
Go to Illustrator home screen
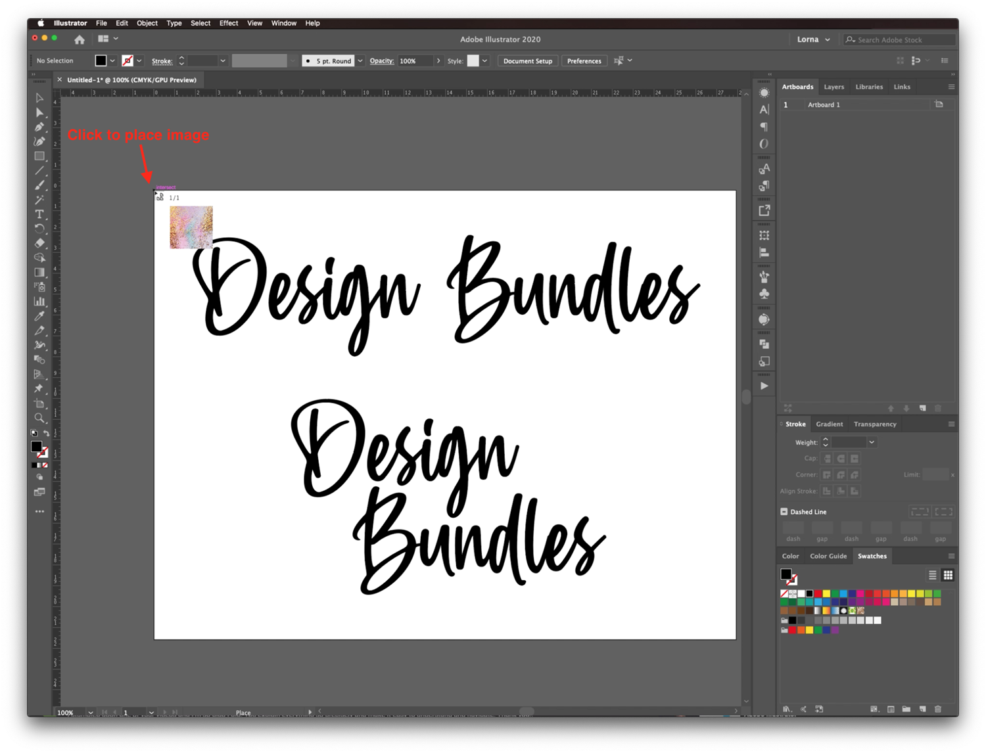coord(80,39)
